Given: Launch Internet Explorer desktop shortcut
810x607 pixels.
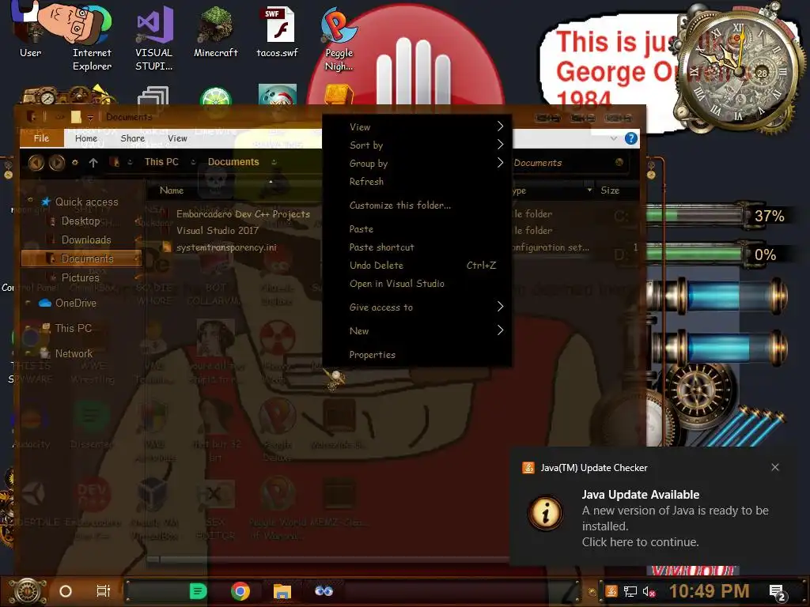Looking at the screenshot, I should [92, 36].
